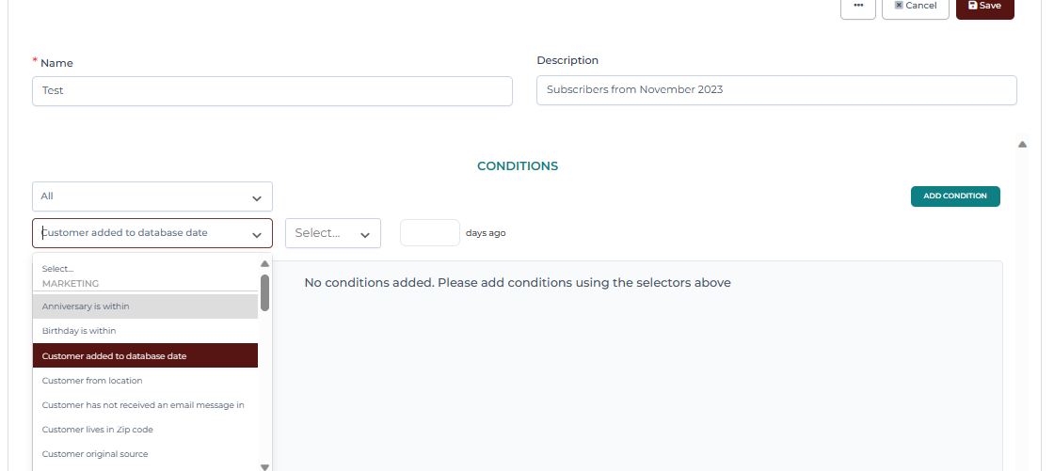The height and width of the screenshot is (471, 1054).
Task: Click the ADD CONDITION button
Action: point(955,196)
